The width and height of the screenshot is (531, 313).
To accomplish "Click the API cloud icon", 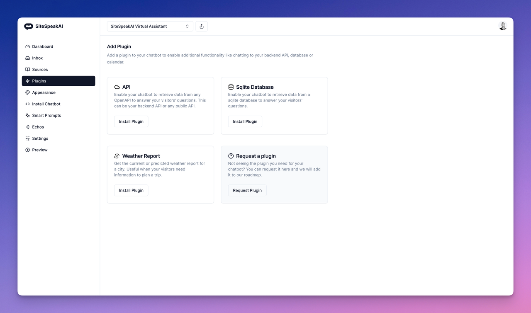I will click(117, 87).
